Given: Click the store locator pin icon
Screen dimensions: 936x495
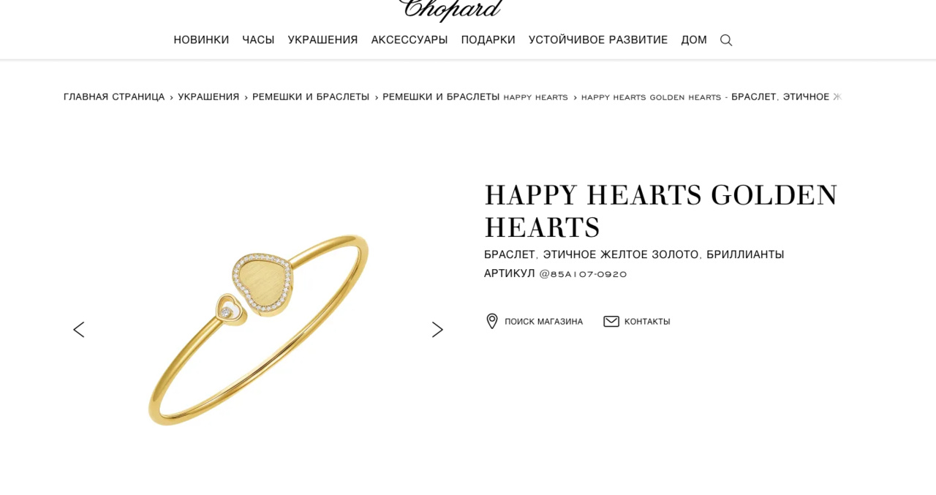Looking at the screenshot, I should tap(492, 321).
